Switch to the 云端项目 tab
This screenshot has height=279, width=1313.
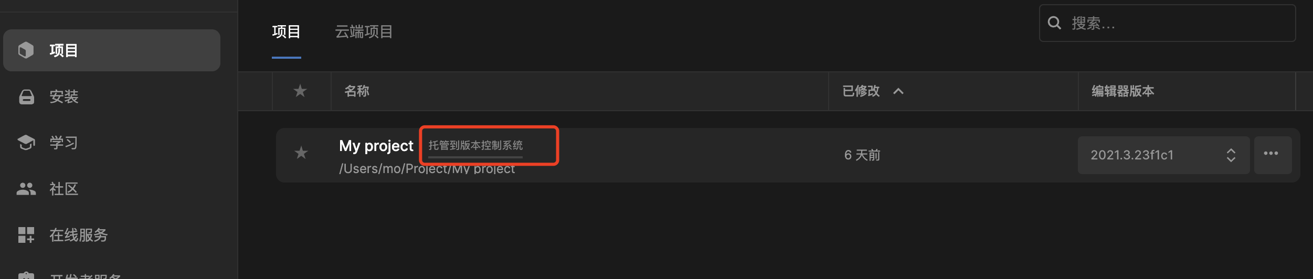point(364,31)
